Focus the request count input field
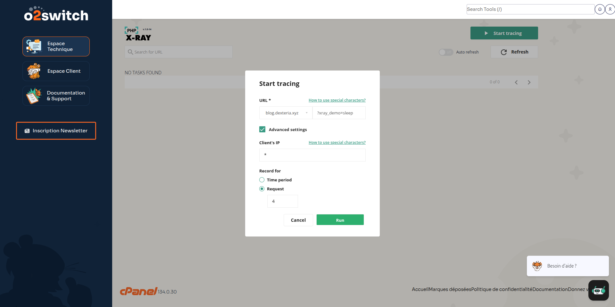This screenshot has width=615, height=307. pos(283,201)
